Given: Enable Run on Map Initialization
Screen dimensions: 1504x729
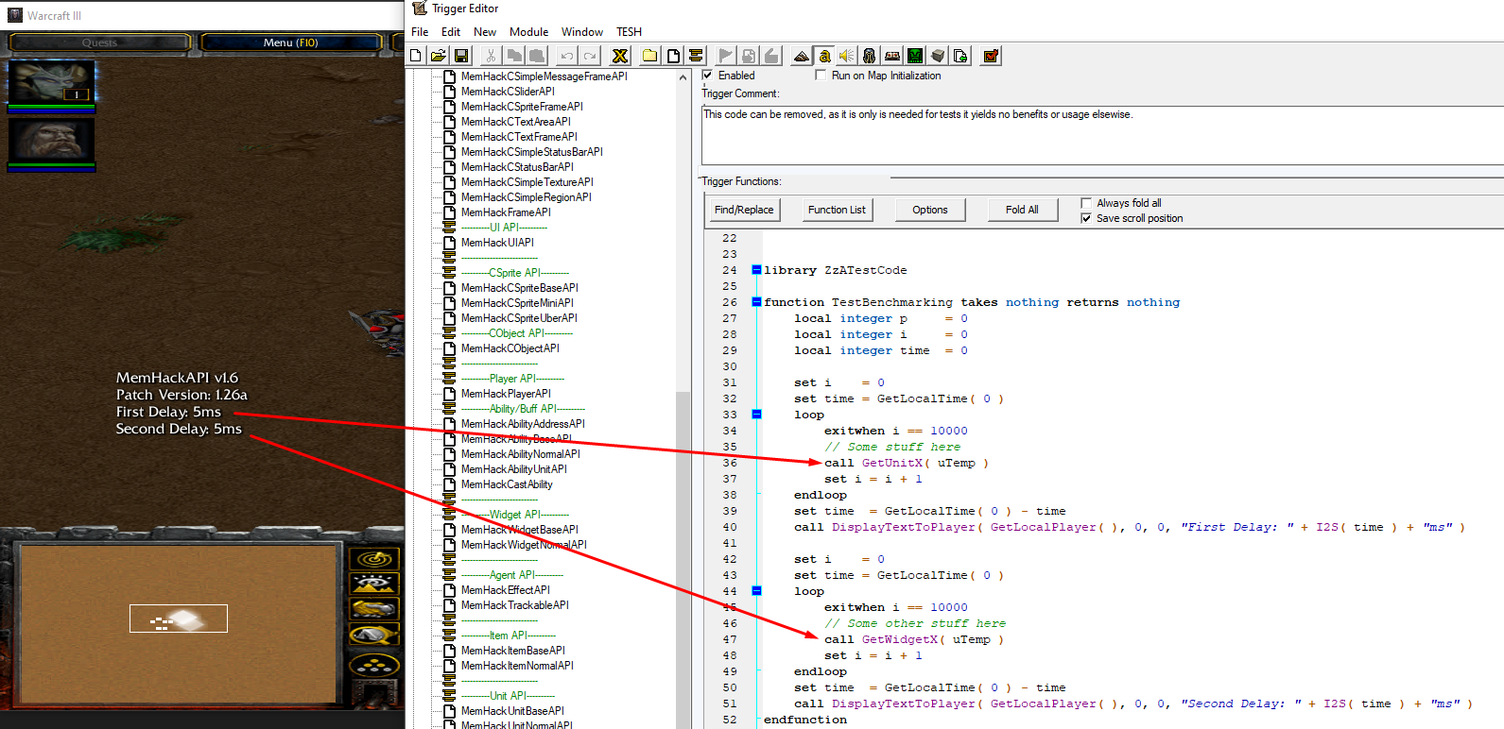Looking at the screenshot, I should click(821, 76).
